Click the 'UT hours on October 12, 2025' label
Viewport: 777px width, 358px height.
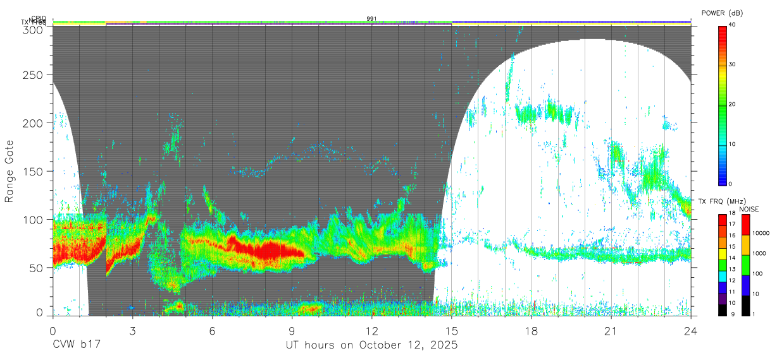click(371, 345)
